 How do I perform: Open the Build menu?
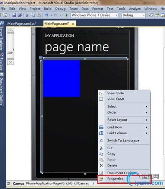coord(48,9)
